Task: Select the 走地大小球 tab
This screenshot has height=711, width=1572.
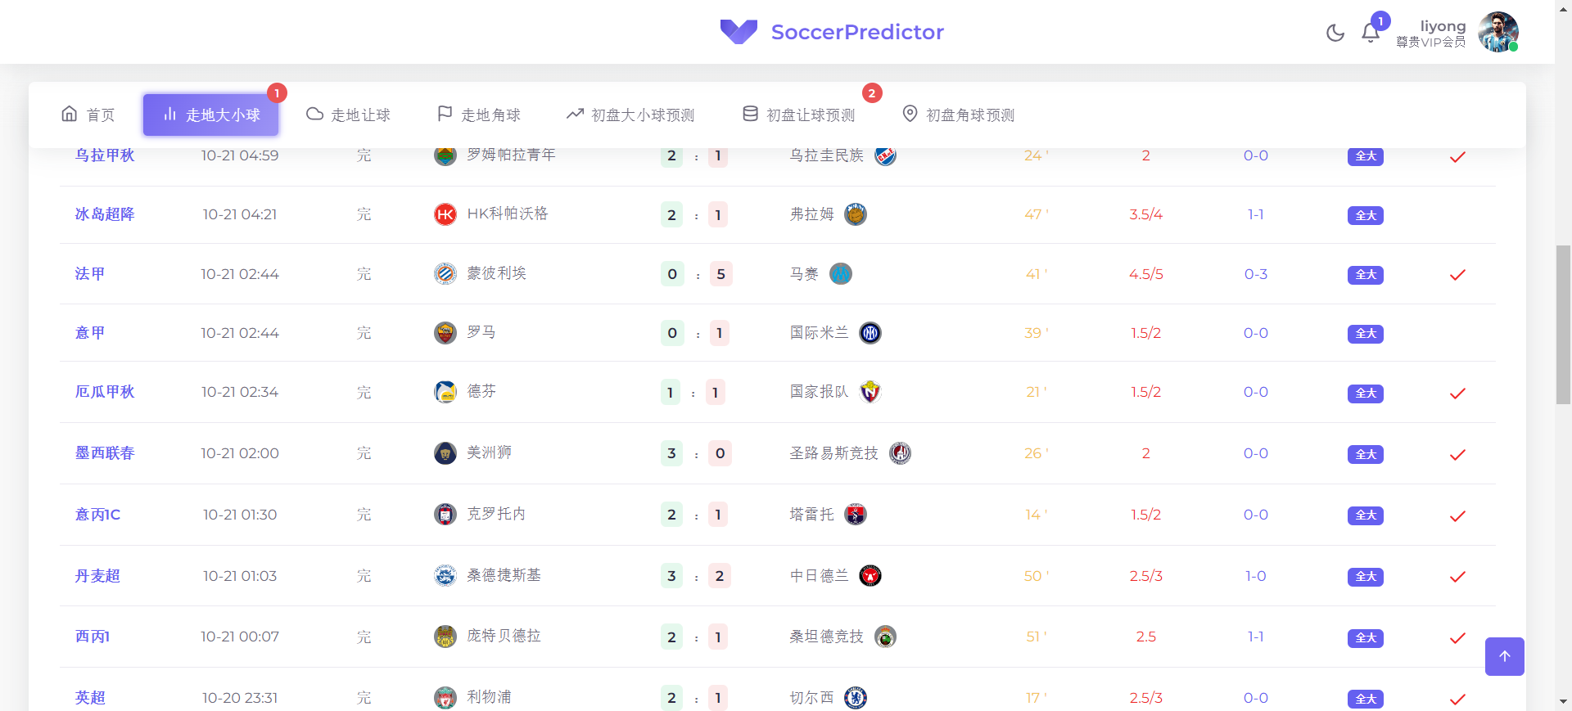Action: click(x=211, y=115)
